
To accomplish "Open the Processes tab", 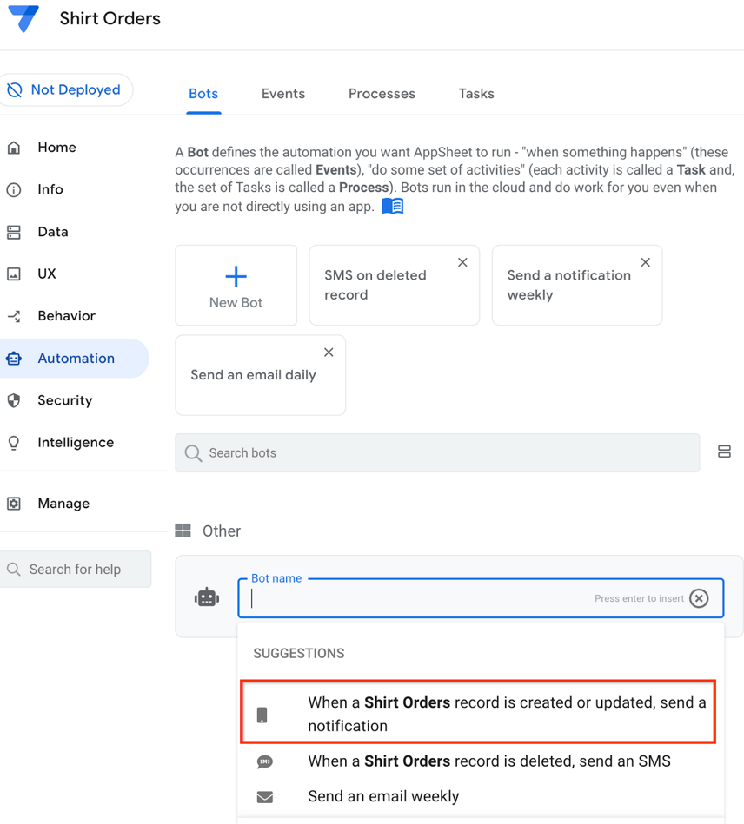I will (382, 93).
